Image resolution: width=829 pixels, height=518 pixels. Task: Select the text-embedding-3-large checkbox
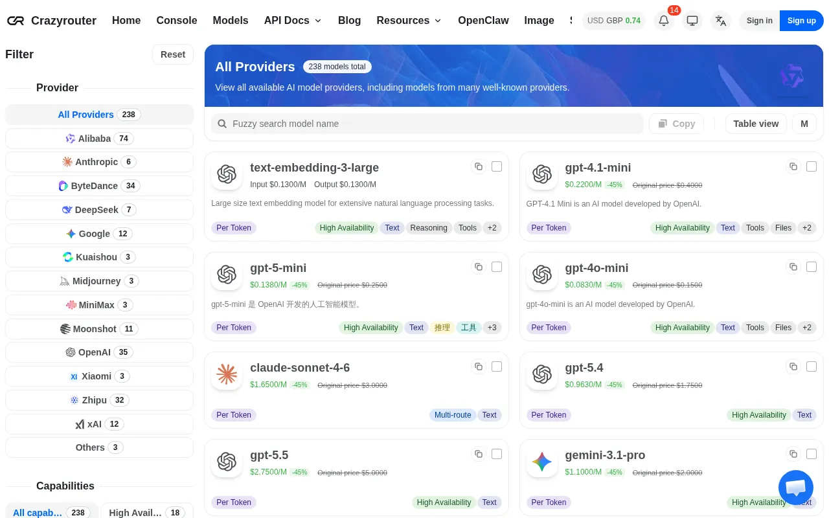click(497, 166)
